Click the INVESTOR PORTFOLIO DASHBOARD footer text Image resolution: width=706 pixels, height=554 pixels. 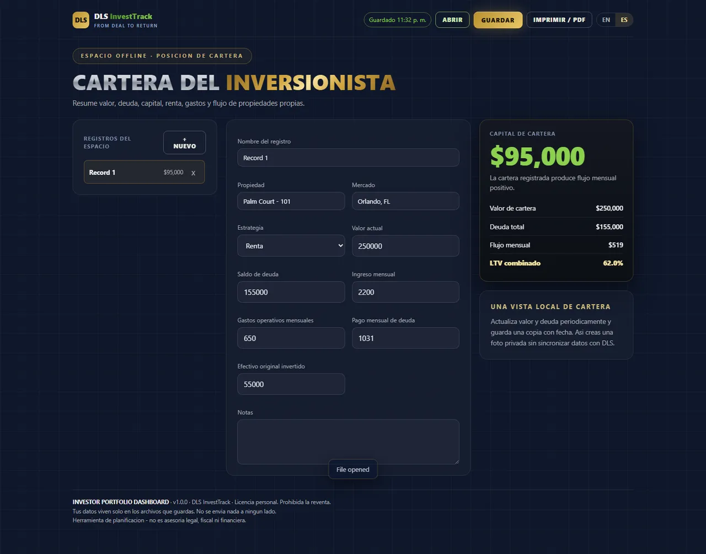click(x=121, y=502)
